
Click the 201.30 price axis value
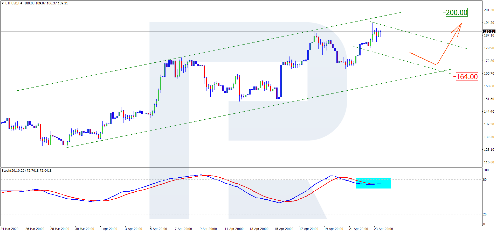pyautogui.click(x=489, y=10)
